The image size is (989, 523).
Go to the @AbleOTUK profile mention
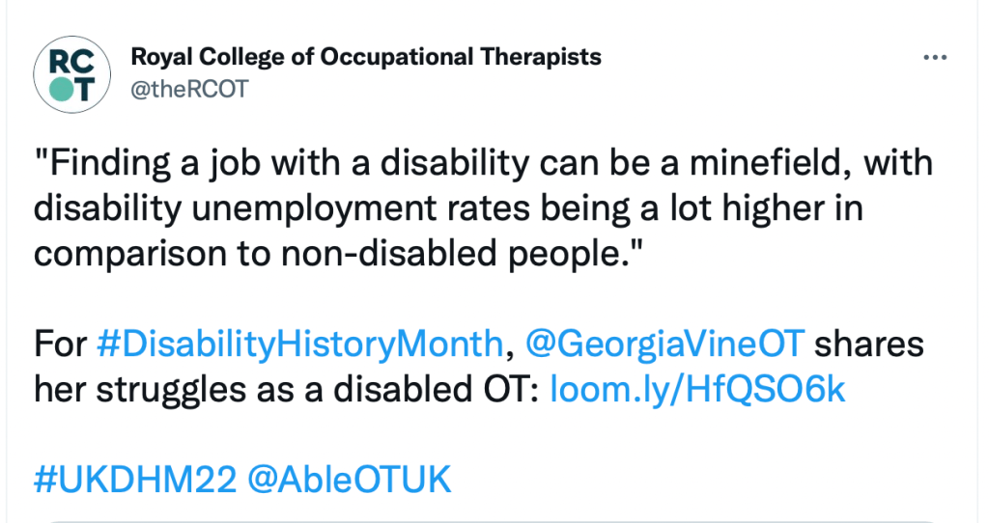click(349, 480)
